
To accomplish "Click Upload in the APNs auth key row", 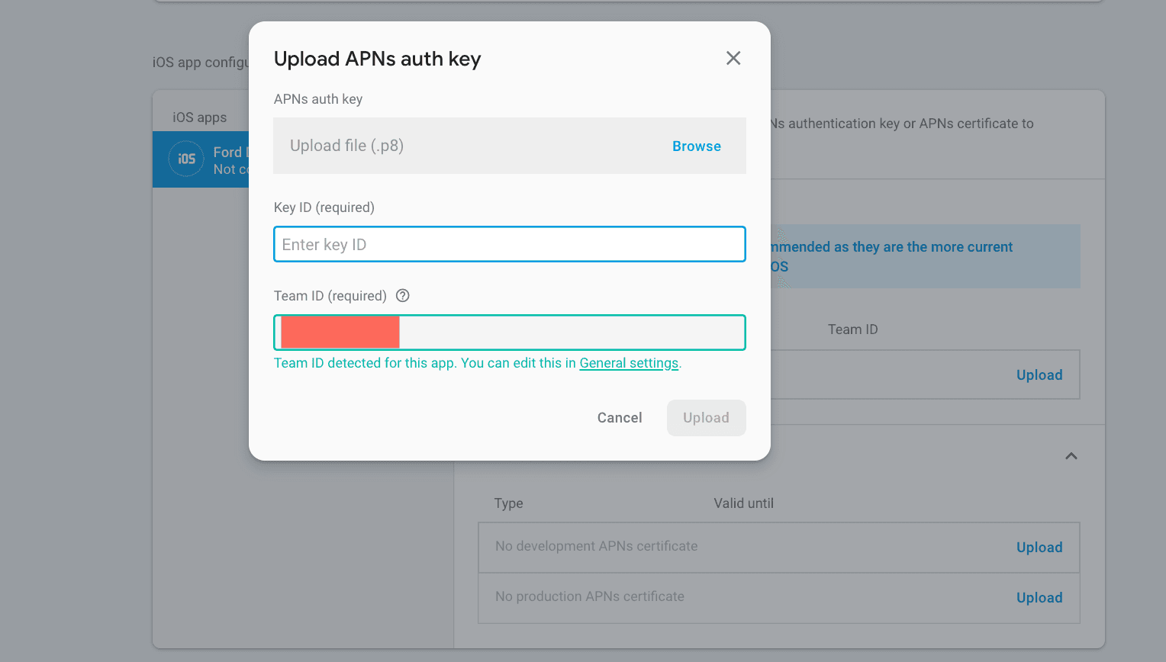I will (1039, 375).
